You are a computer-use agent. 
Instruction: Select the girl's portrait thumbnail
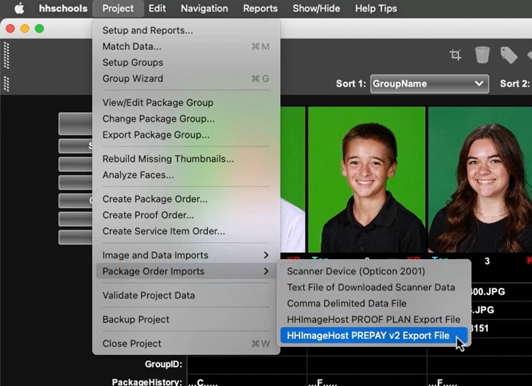point(480,180)
